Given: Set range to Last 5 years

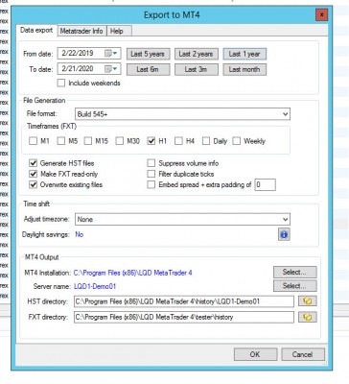Looking at the screenshot, I should click(148, 54).
